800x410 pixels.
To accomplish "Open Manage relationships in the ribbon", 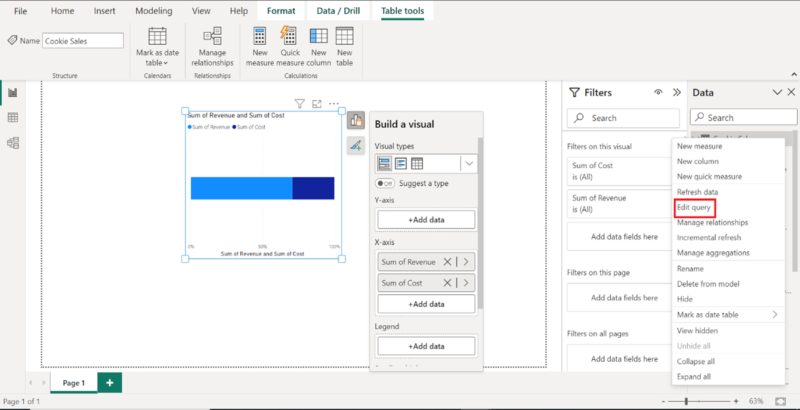I will pos(212,48).
